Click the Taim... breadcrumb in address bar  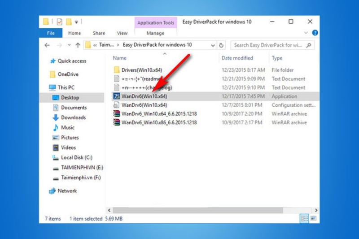(x=106, y=45)
